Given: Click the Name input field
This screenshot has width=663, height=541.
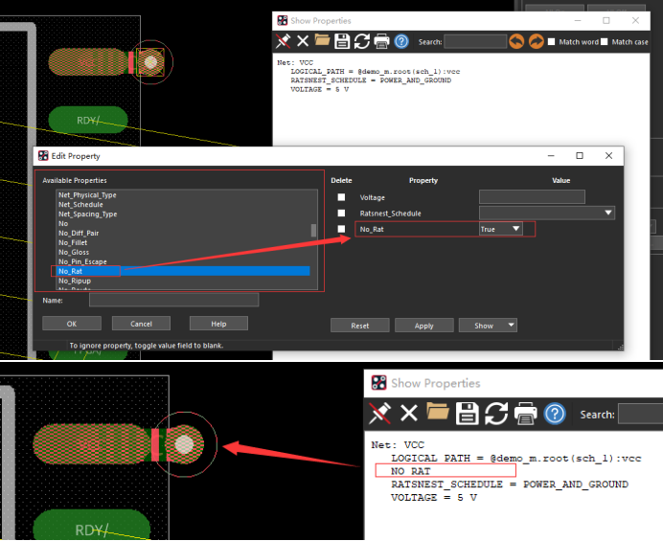Looking at the screenshot, I should [x=173, y=300].
